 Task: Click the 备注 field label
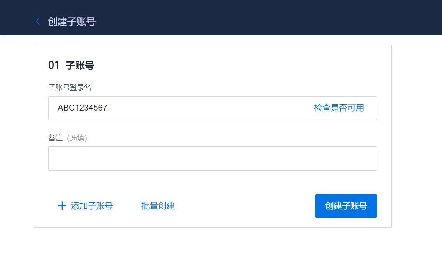click(55, 138)
